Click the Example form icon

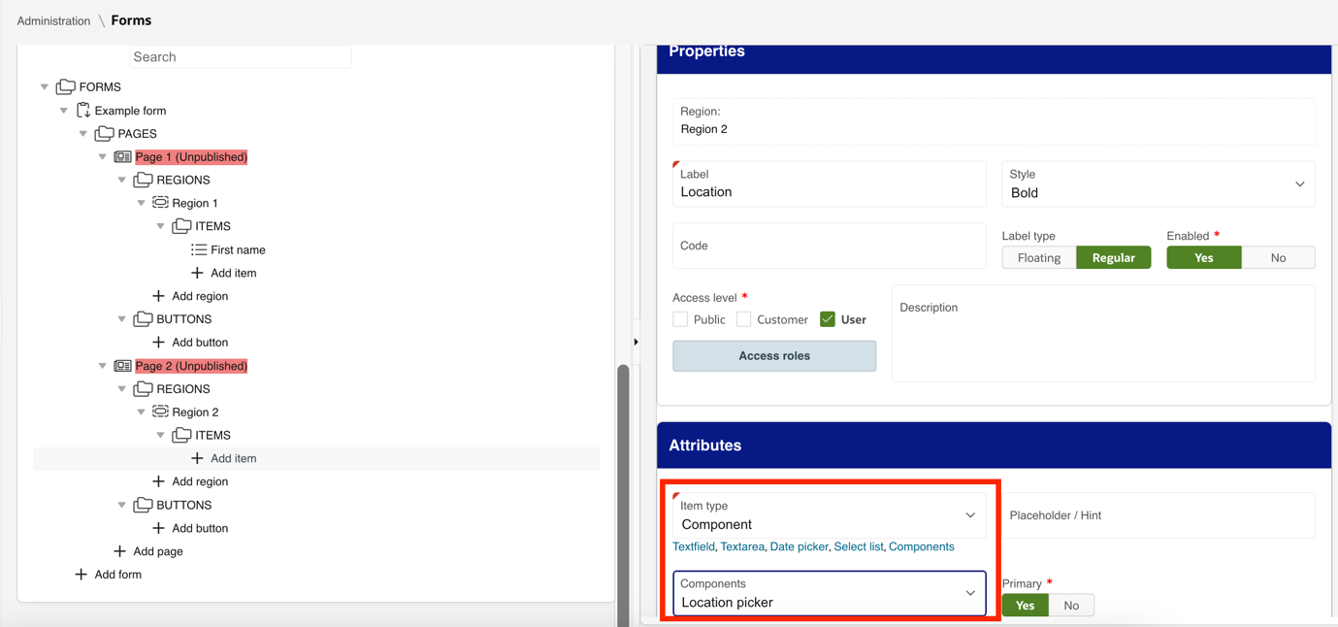point(82,110)
